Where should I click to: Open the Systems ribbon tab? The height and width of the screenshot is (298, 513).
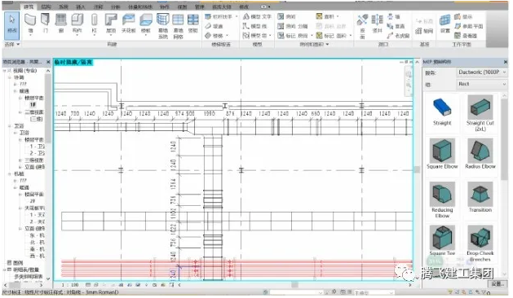point(64,7)
